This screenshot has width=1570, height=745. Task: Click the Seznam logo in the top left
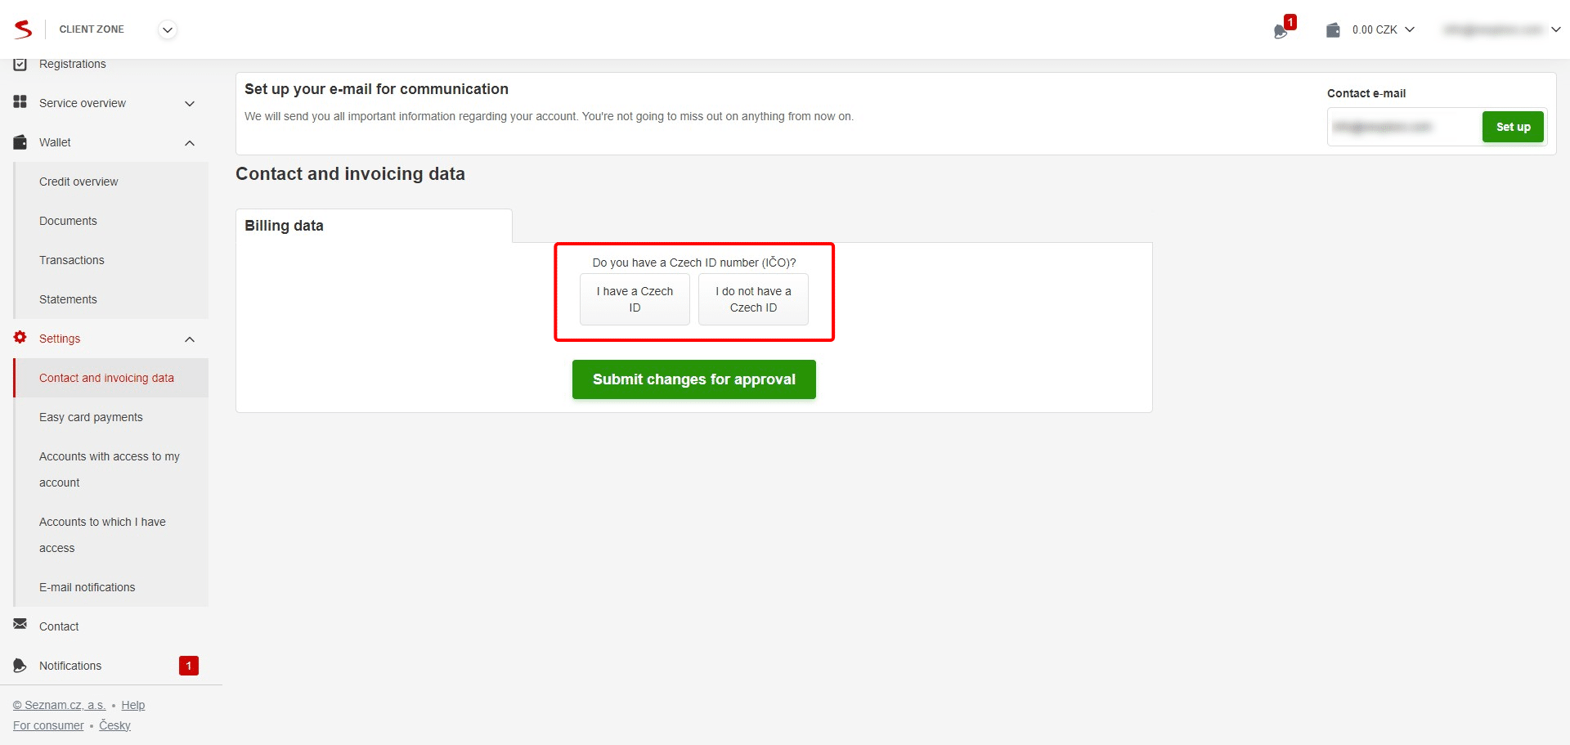pos(23,29)
